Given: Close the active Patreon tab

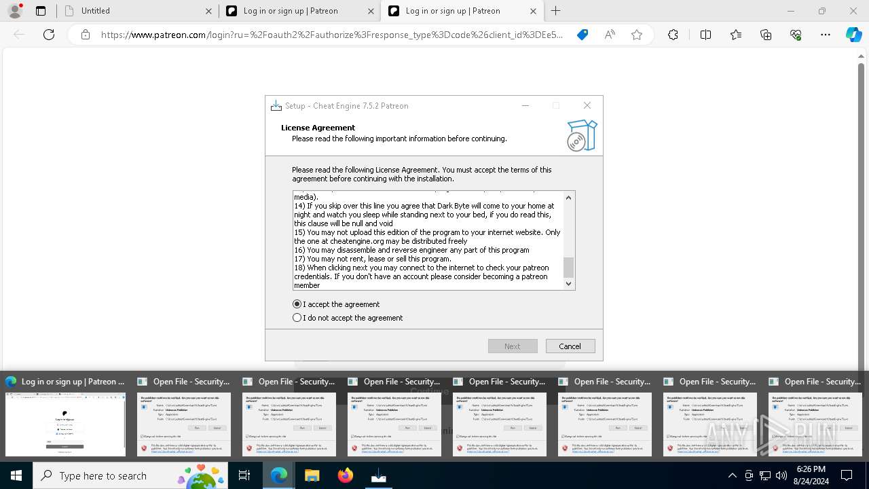Looking at the screenshot, I should (x=533, y=11).
